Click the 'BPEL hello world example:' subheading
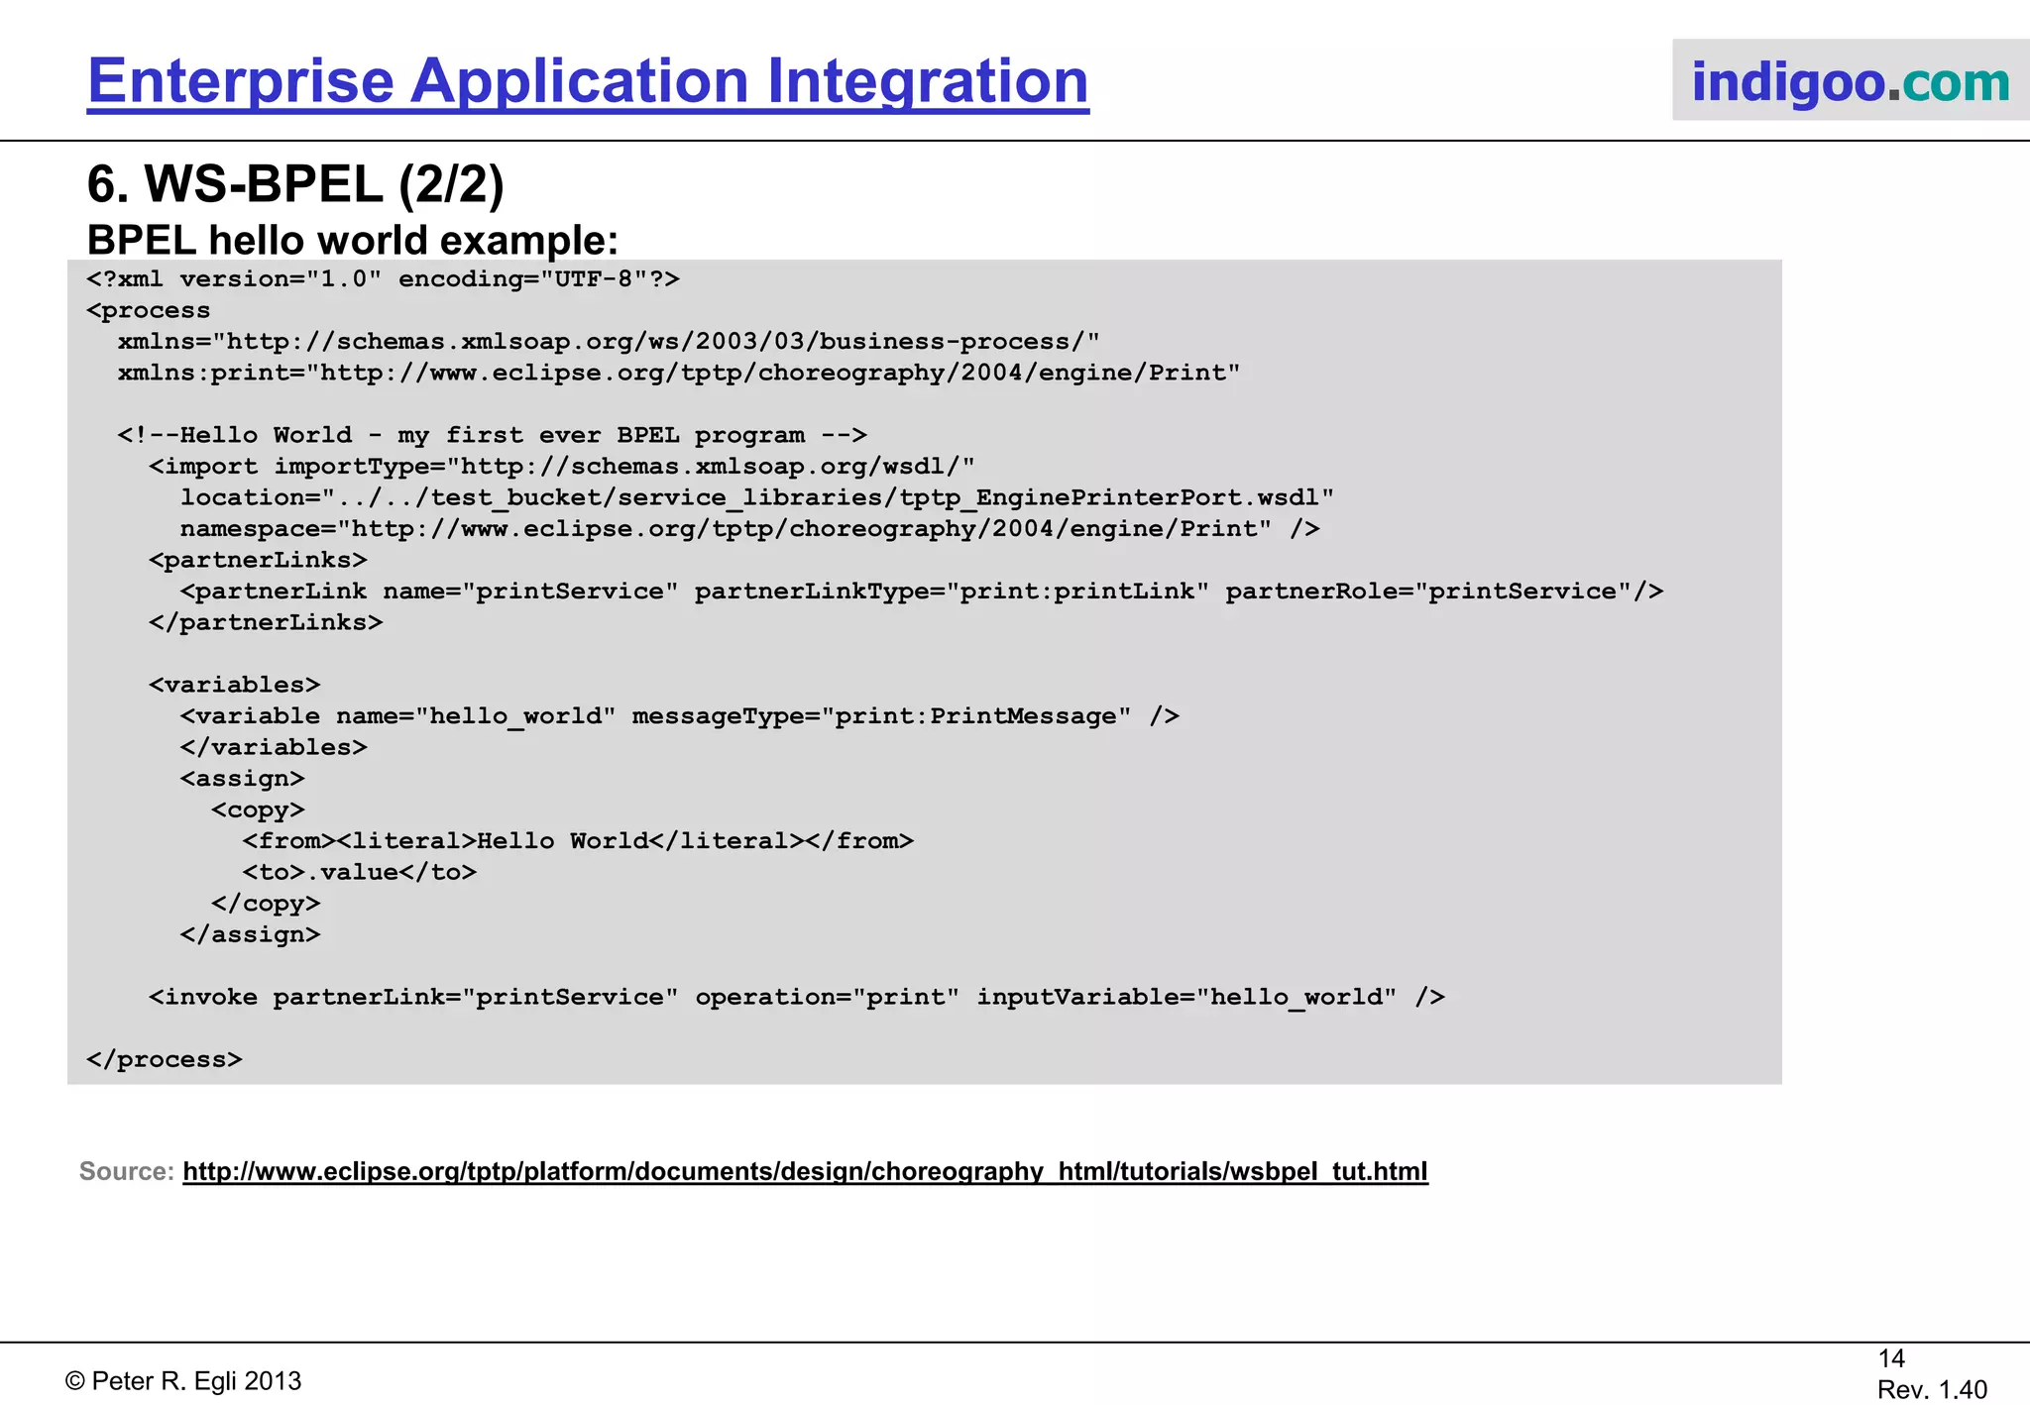This screenshot has width=2030, height=1405. 353,240
